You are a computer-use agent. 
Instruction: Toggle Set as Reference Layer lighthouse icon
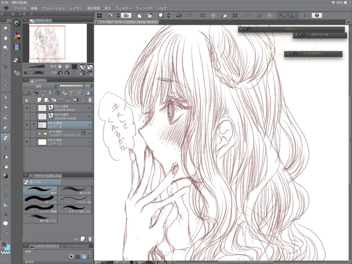(43, 93)
